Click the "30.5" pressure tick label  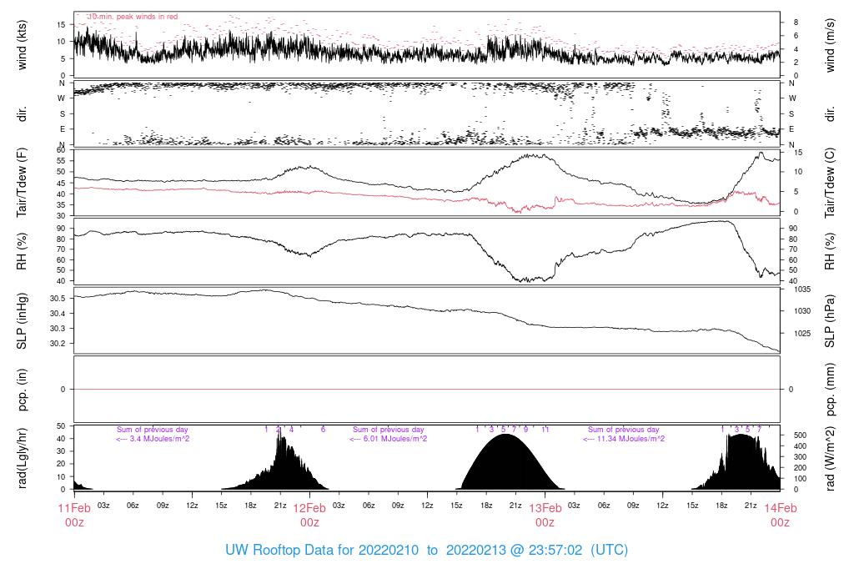[x=58, y=299]
